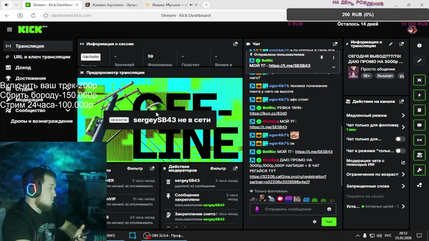
Task: Open Фильтр in the activity feed panel
Action: point(135,168)
